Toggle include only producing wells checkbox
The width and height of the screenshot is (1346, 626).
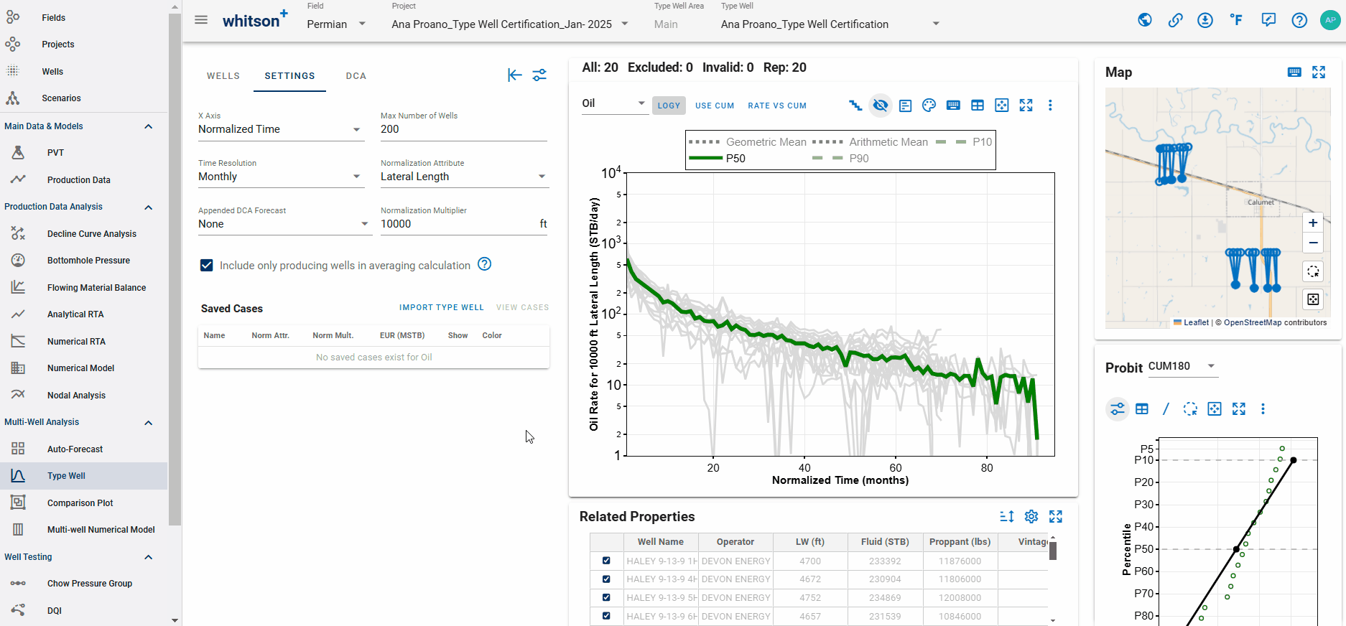206,265
